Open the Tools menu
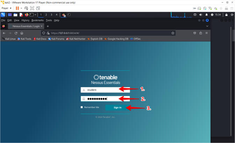235x143 pixels. click(49, 20)
